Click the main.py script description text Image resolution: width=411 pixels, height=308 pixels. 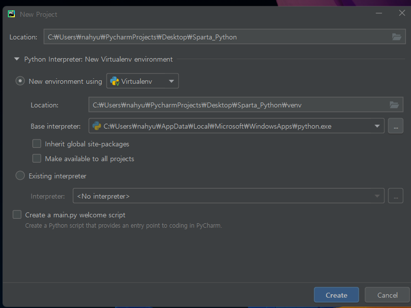pyautogui.click(x=123, y=226)
